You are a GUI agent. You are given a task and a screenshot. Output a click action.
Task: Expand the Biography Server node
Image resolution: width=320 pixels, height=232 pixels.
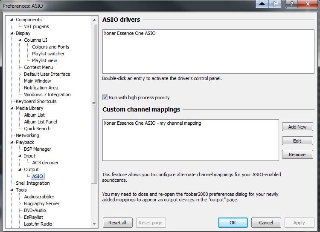click(20, 203)
